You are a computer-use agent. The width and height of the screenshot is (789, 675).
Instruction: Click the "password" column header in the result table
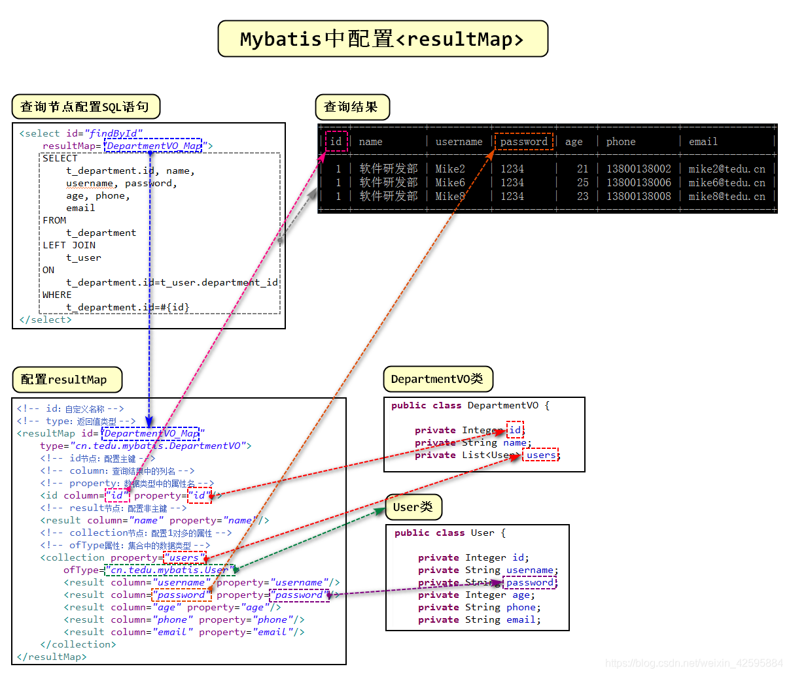524,141
